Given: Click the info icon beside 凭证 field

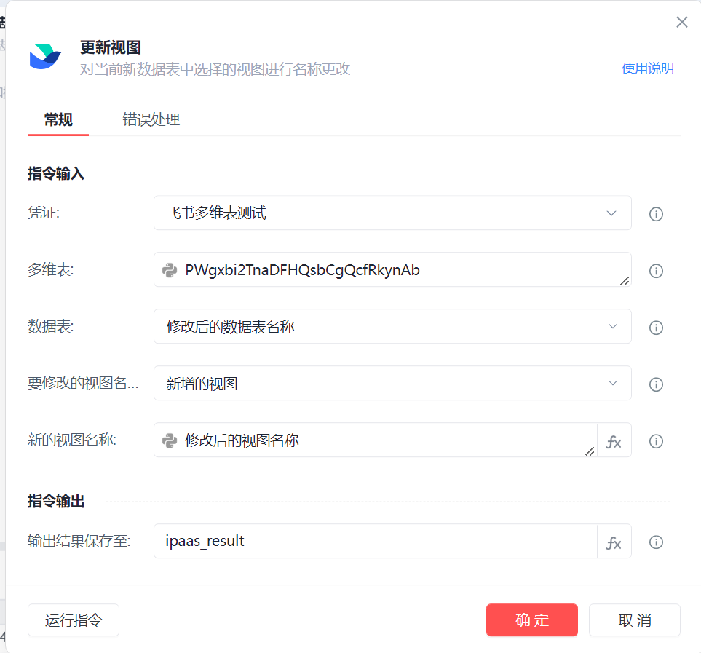Looking at the screenshot, I should [656, 214].
